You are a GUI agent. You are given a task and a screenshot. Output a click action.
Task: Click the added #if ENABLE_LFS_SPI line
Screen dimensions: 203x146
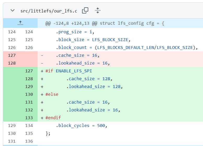point(69,71)
